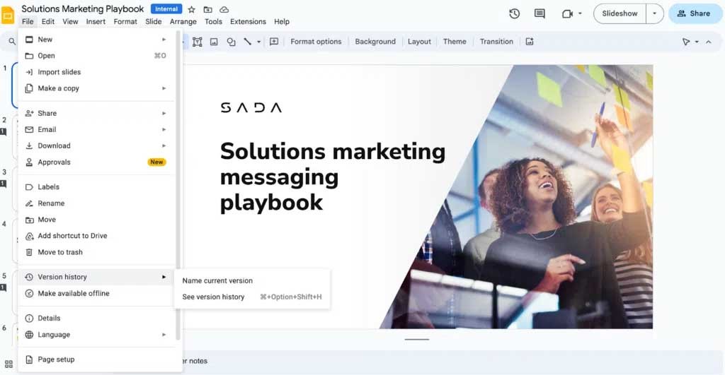725x375 pixels.
Task: Select the shape tool icon
Action: [x=231, y=42]
